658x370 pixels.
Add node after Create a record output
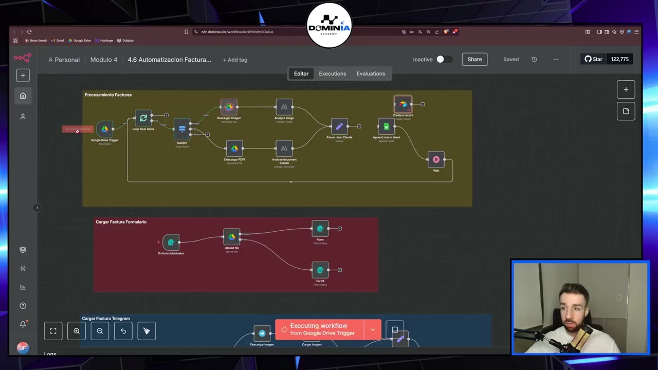tap(423, 104)
